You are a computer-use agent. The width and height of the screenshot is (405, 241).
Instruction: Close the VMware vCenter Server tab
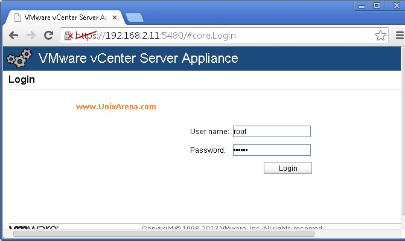115,18
